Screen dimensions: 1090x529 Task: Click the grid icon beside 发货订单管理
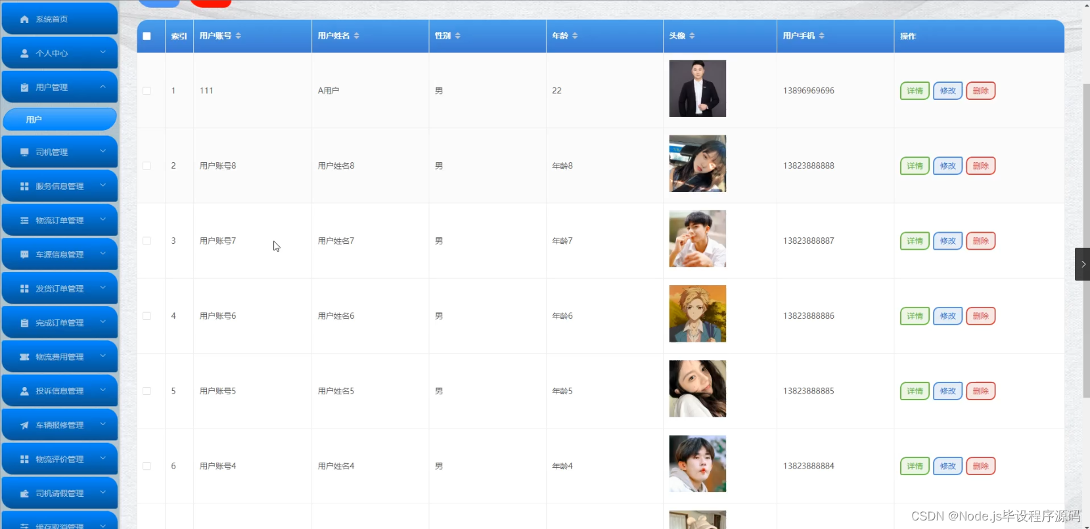(24, 288)
